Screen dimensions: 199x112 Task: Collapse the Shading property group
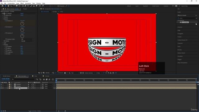[3, 45]
